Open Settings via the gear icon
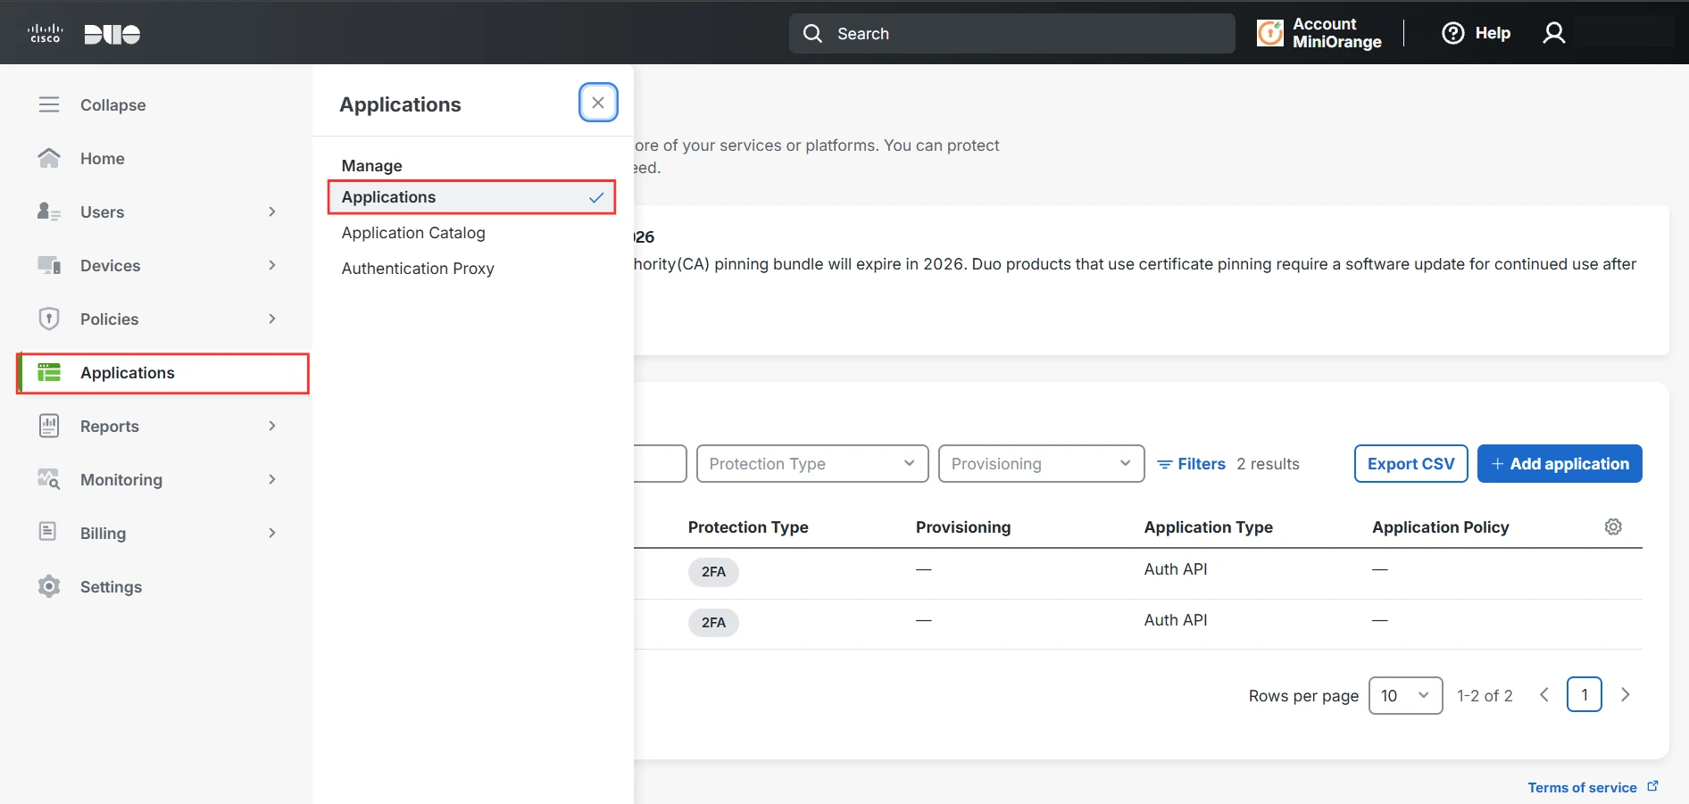Image resolution: width=1689 pixels, height=804 pixels. click(x=49, y=586)
